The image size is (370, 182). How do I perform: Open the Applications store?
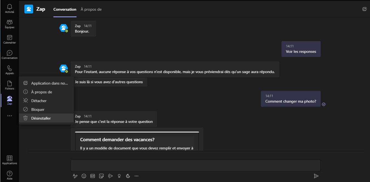coord(10,160)
